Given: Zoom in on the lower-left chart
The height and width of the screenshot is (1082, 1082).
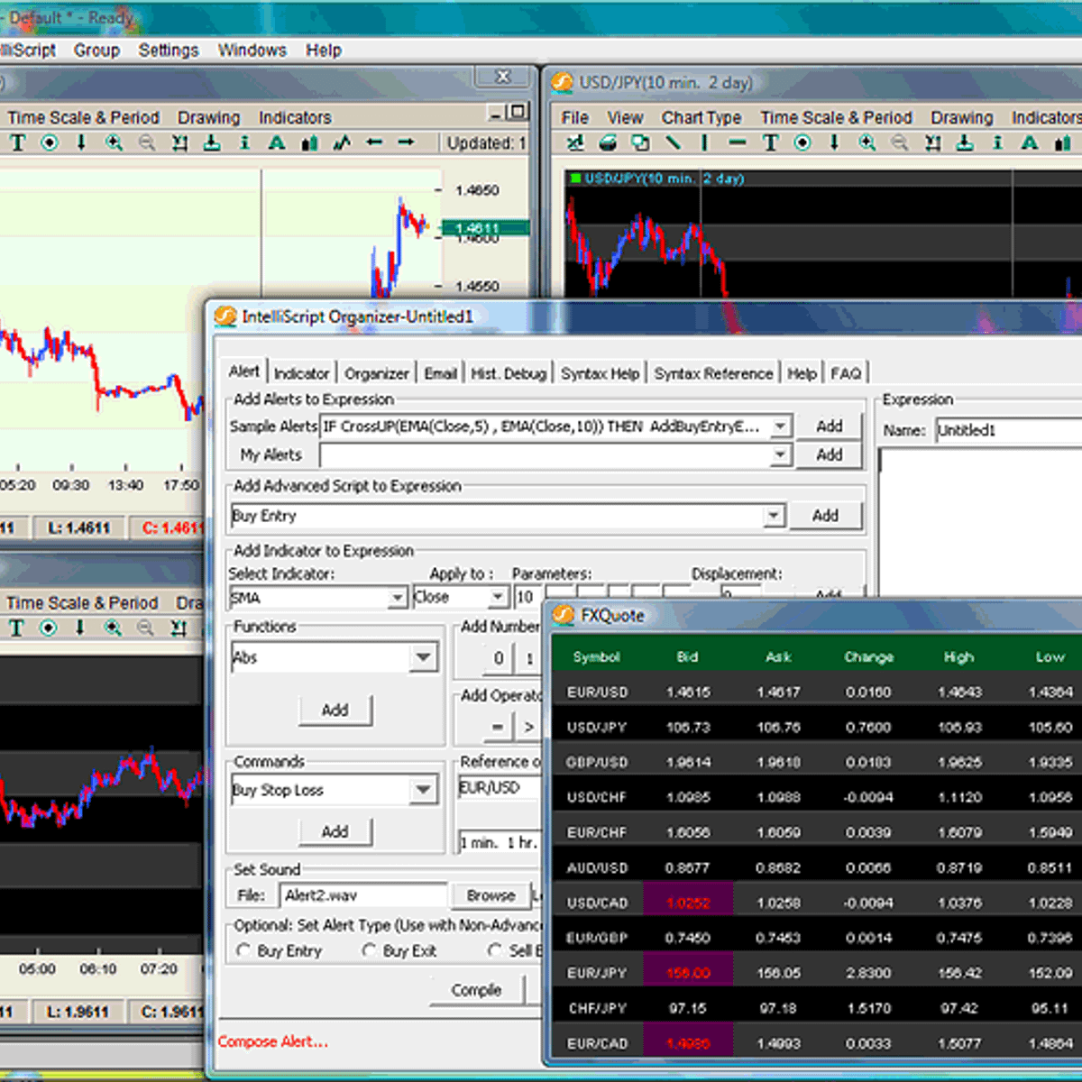Looking at the screenshot, I should [x=113, y=628].
